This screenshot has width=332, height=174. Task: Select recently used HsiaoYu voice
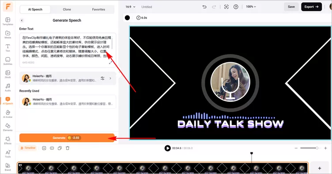coord(68,102)
